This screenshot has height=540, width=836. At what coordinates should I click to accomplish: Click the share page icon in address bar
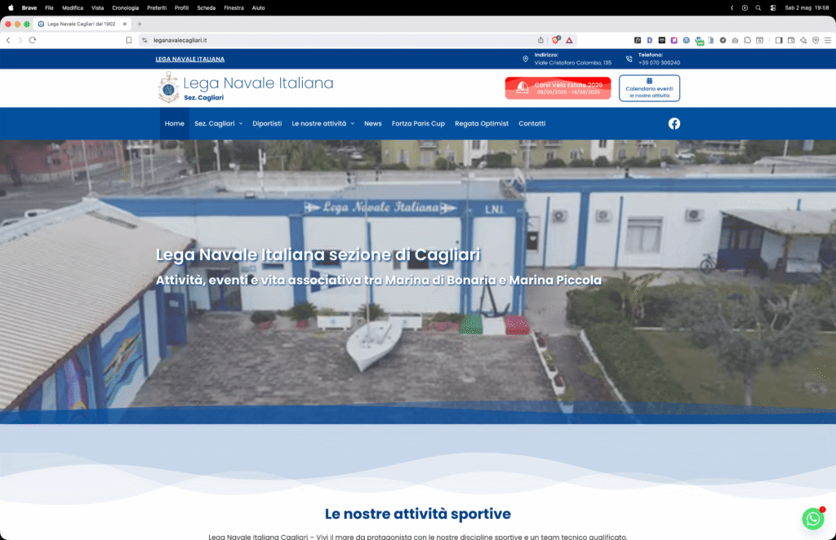[540, 40]
